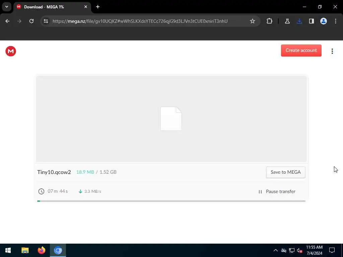Open the taskbar clock and date

(314, 250)
